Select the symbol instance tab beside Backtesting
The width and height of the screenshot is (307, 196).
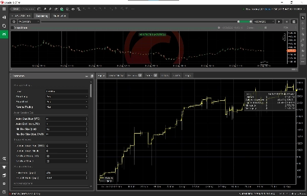(21, 16)
